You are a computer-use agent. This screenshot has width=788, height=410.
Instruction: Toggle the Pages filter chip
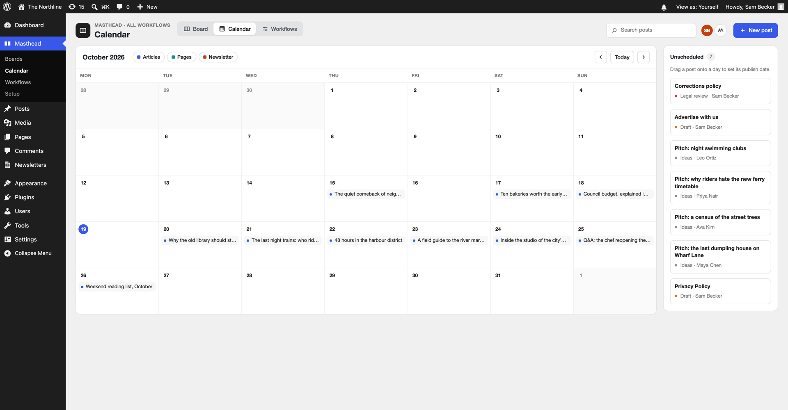tap(181, 57)
